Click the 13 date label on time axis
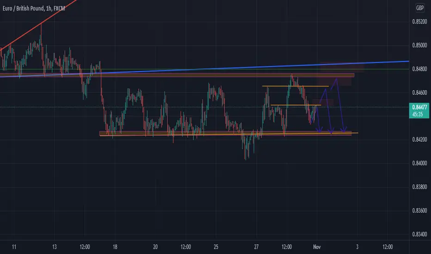Viewport: 431px width, 254px height. pyautogui.click(x=55, y=247)
